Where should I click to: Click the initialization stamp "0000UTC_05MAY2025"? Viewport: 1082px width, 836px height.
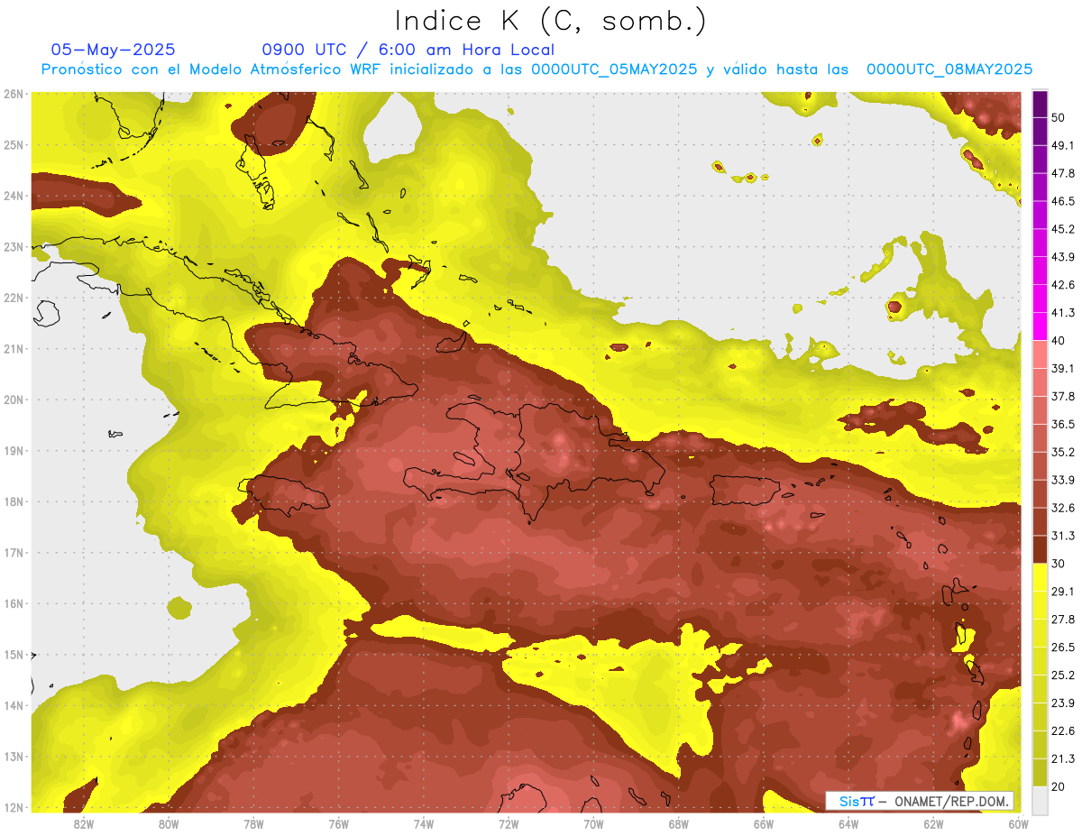pyautogui.click(x=614, y=69)
